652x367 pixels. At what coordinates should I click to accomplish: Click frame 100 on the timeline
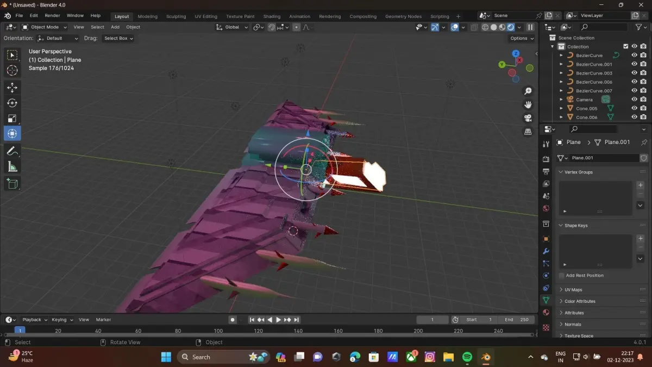218,331
